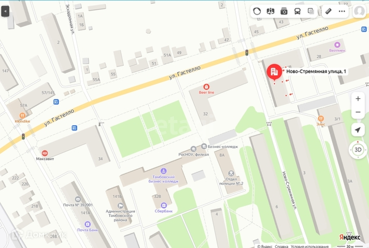Click the Яндекс logo
Viewport: 369px width, 248px height.
click(x=350, y=237)
